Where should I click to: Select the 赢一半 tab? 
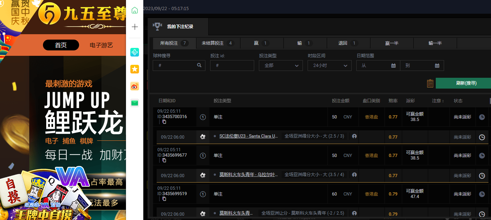pyautogui.click(x=392, y=43)
